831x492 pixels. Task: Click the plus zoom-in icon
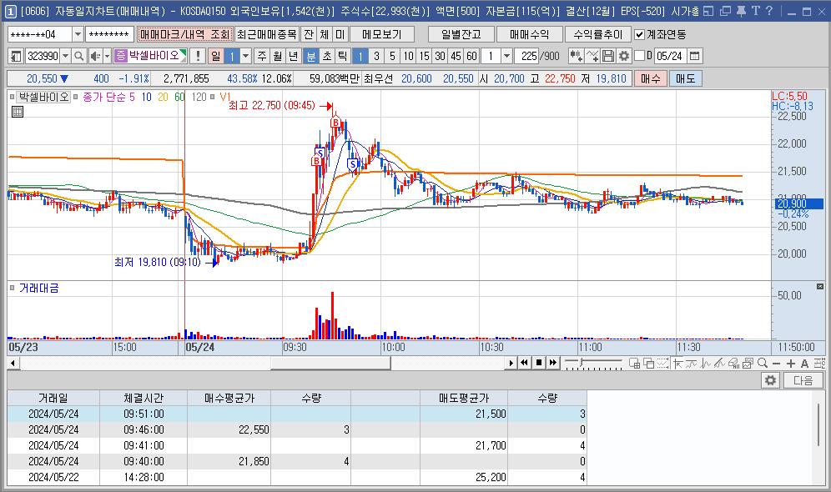coord(791,364)
